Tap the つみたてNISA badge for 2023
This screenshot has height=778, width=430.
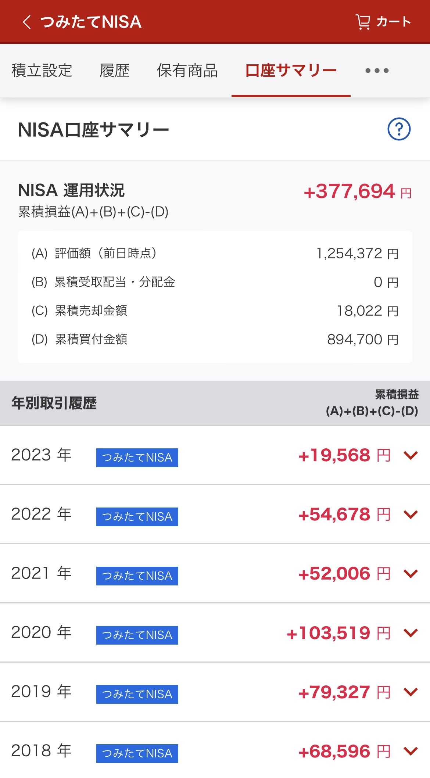[x=137, y=458]
